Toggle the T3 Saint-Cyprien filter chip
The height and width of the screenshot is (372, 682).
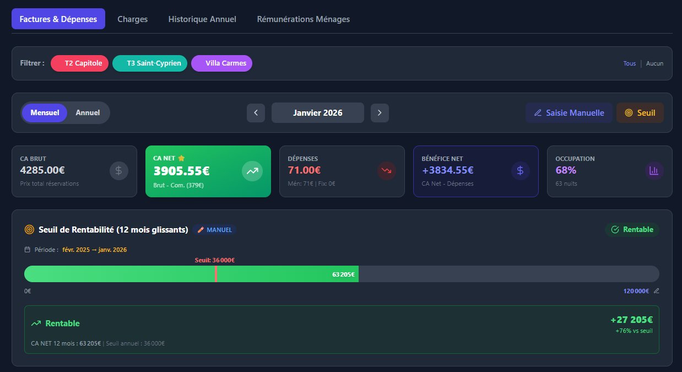coord(150,63)
